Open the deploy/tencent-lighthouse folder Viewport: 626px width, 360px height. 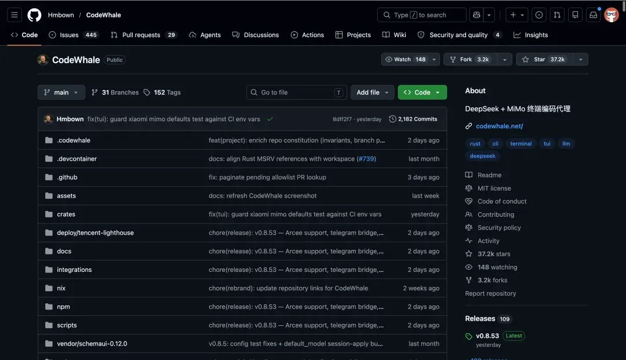click(x=95, y=232)
